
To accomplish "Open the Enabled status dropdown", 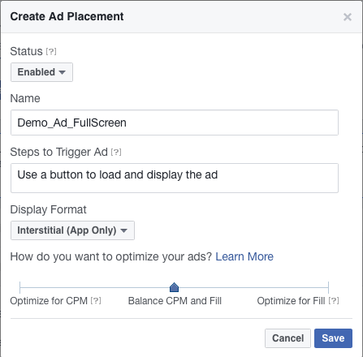I will point(41,72).
